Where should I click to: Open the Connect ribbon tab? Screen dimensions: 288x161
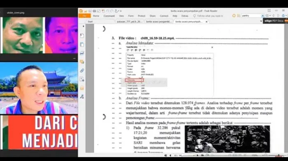(x=164, y=16)
